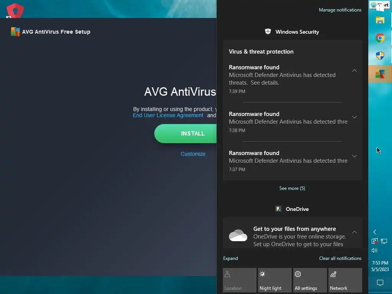Viewport: 392px width, 294px height.
Task: Collapse the 7:39 PM Ransomware found notification
Action: pos(354,71)
